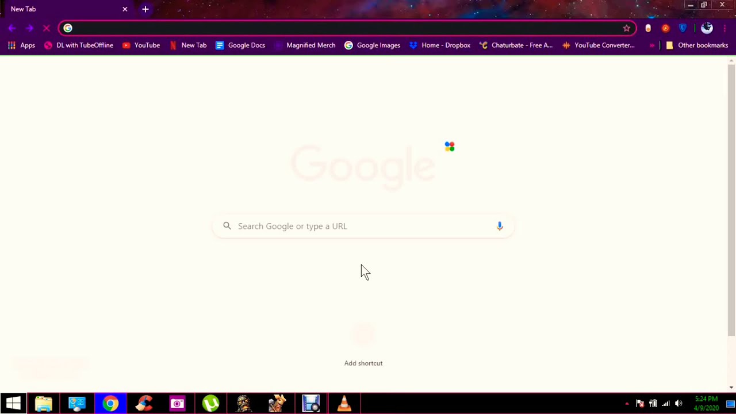Open the Apps bookmark shortcut
The width and height of the screenshot is (736, 414).
coord(21,45)
